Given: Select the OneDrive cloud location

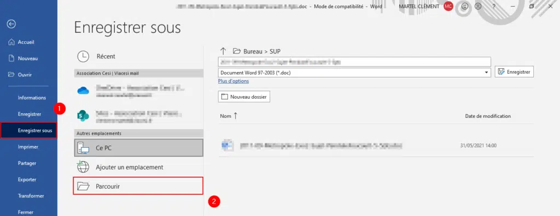Looking at the screenshot, I should click(138, 91).
